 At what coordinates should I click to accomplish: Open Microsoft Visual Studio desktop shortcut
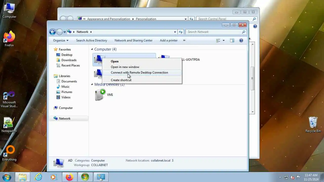pos(9,100)
